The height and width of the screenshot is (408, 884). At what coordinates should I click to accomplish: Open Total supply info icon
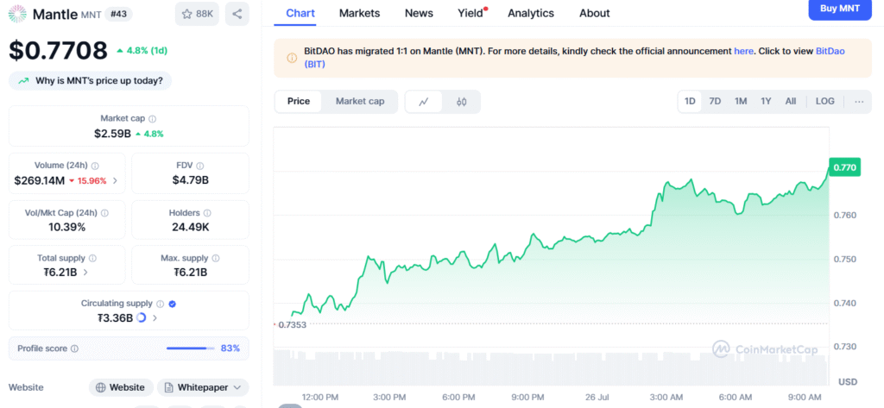click(x=92, y=258)
